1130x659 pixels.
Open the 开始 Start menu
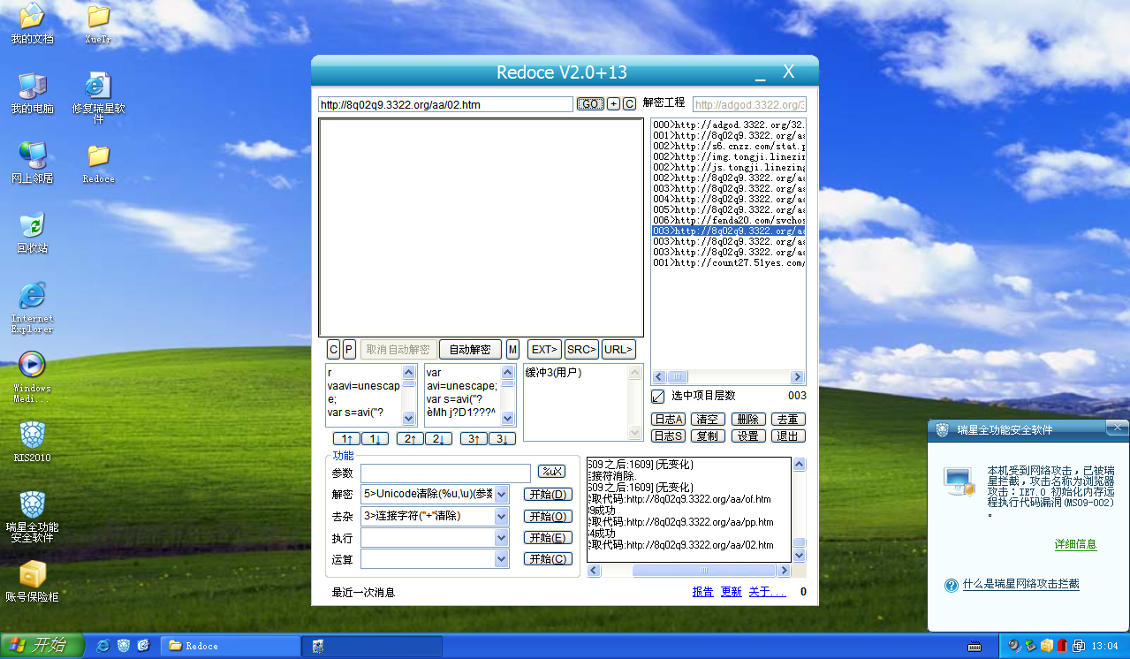click(42, 646)
